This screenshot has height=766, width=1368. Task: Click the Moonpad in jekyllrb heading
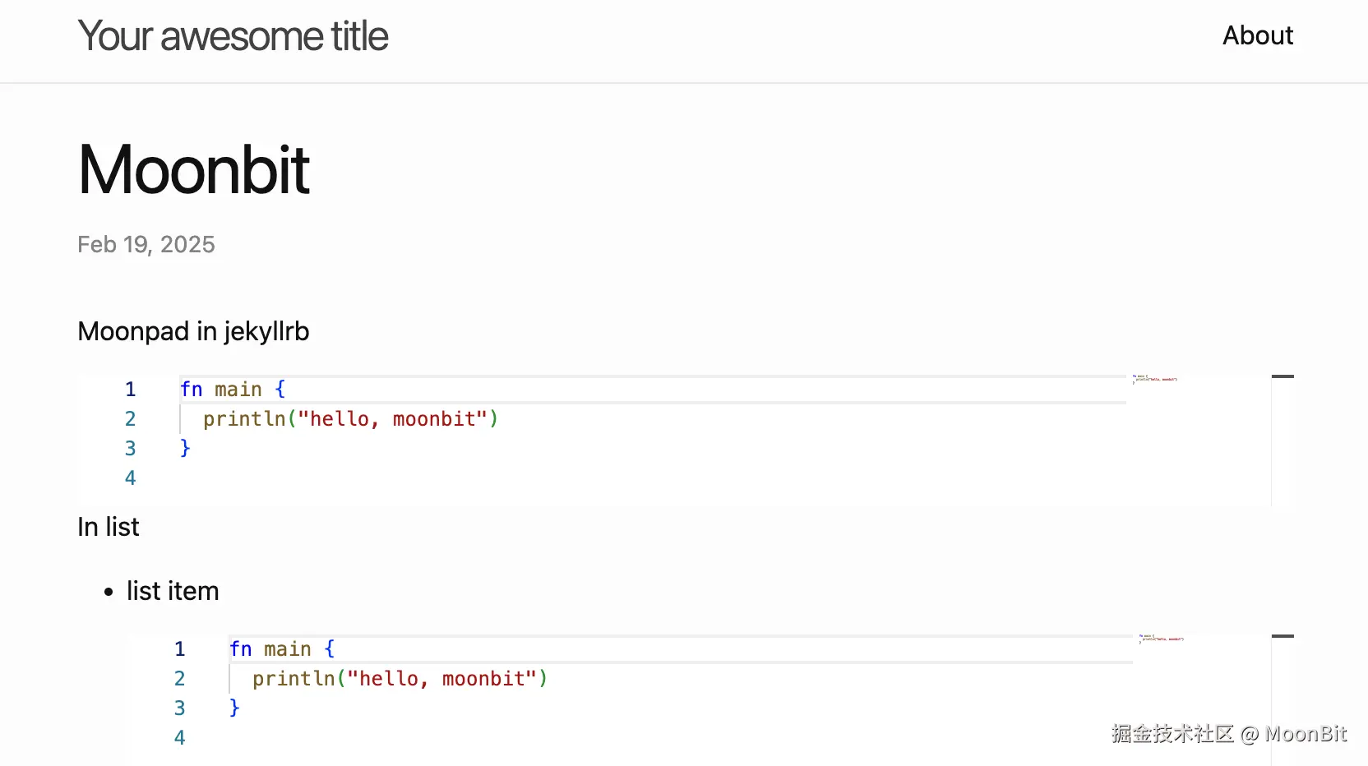coord(193,331)
